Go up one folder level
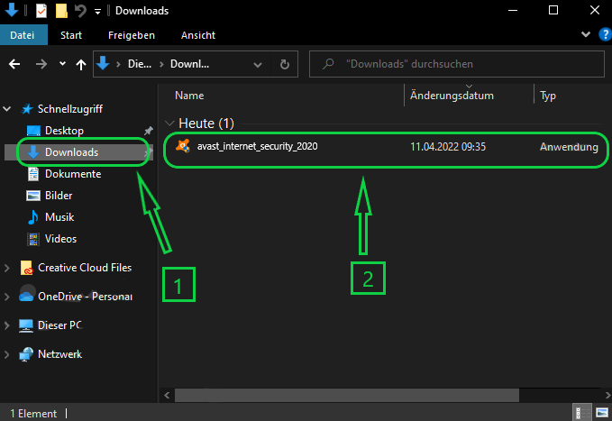Viewport: 612px width, 421px height. (x=81, y=64)
